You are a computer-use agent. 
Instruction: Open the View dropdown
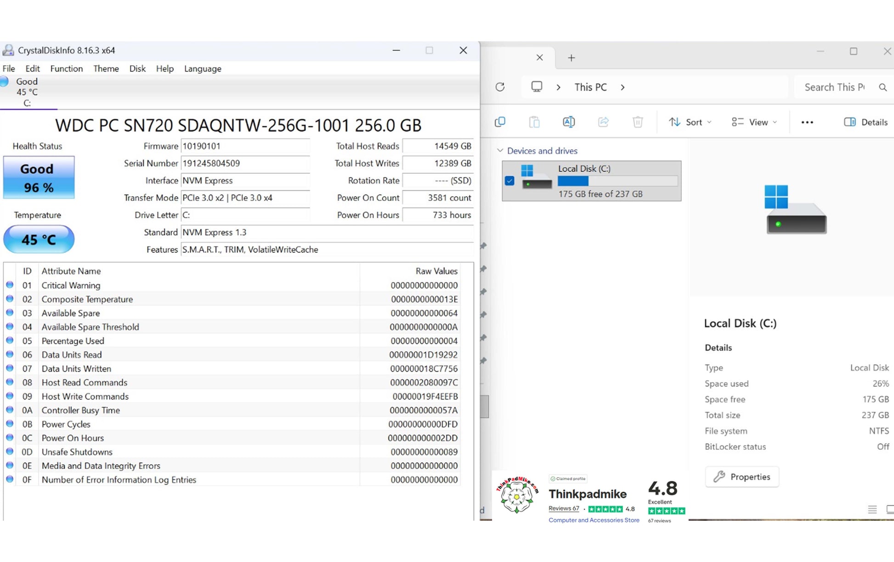[x=754, y=122]
